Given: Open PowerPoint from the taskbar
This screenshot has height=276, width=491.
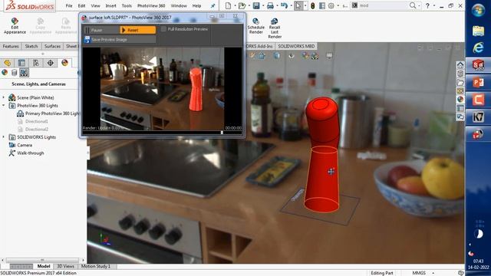Looking at the screenshot, I should pyautogui.click(x=478, y=83).
